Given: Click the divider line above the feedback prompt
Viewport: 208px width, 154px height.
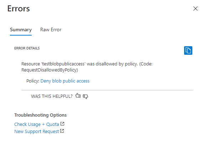Looking at the screenshot, I should click(x=107, y=90).
